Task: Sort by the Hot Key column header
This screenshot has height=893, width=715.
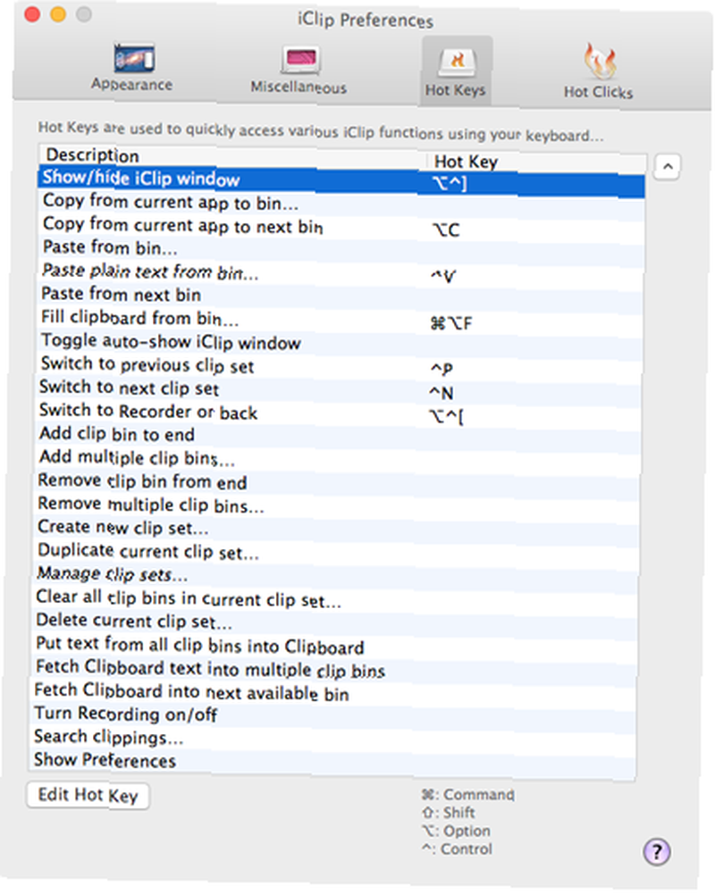Action: pyautogui.click(x=536, y=162)
